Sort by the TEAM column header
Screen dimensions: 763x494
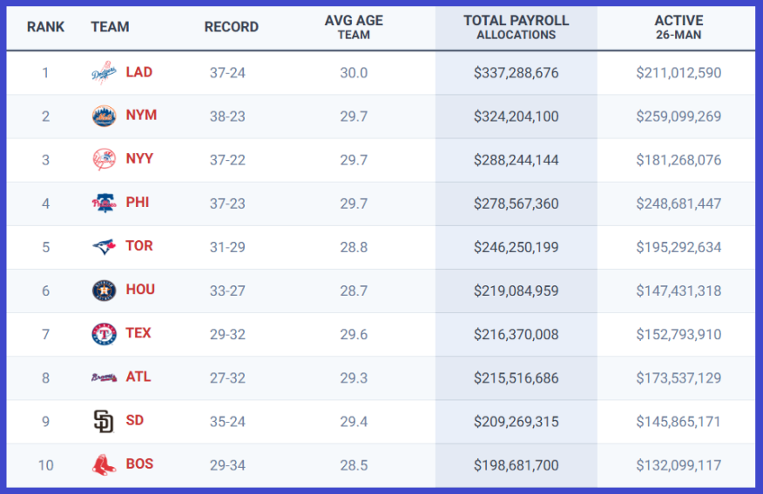click(x=110, y=27)
